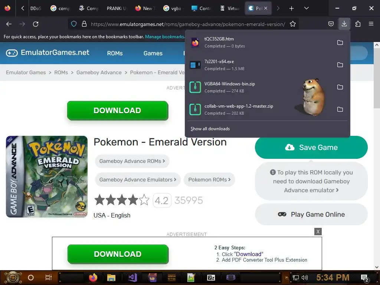Screen dimensions: 380x285
Task: Click the browser forward arrow button
Action: pos(22,24)
